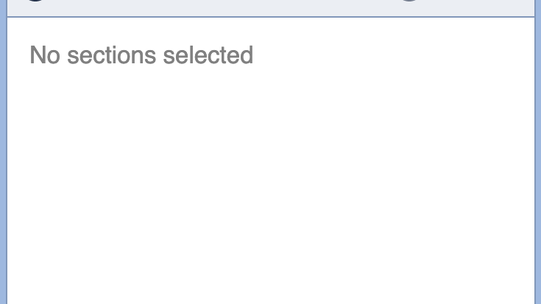Click the right blue panel border
541x304 pixels.
coord(537,162)
